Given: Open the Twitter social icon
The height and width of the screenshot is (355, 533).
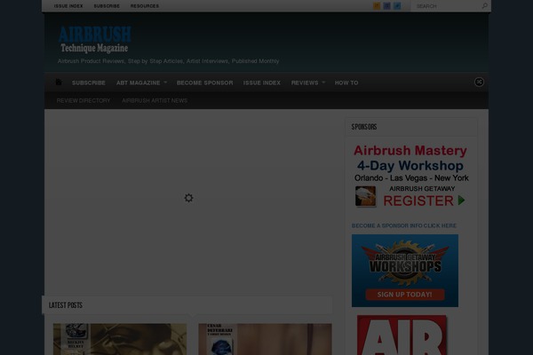Looking at the screenshot, I should [397, 6].
